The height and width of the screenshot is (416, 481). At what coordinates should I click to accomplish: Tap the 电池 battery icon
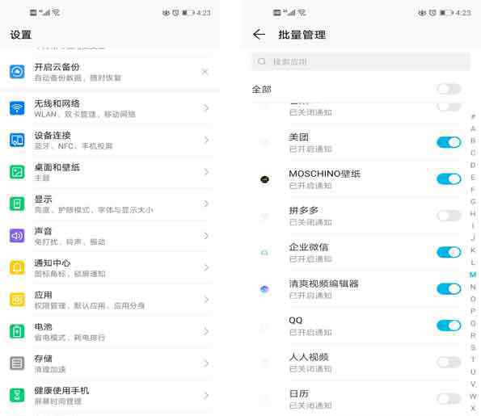17,331
